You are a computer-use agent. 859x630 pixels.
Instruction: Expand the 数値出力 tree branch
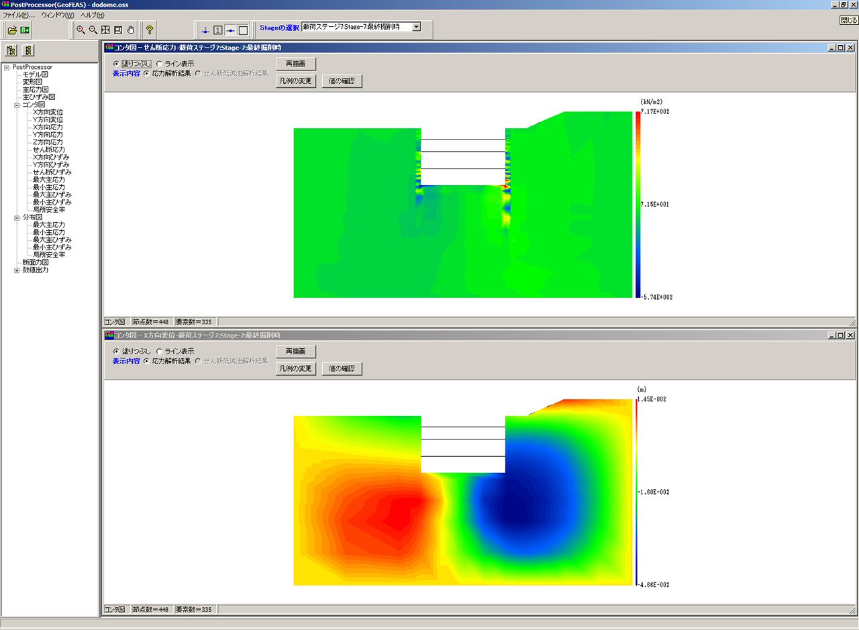(x=17, y=270)
